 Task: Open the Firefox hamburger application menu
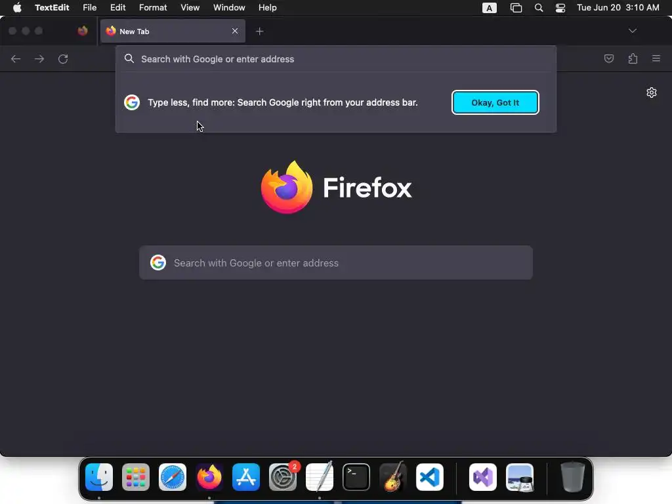pos(656,58)
